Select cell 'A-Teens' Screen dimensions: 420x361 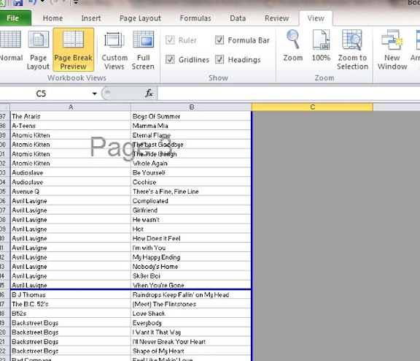[x=71, y=126]
